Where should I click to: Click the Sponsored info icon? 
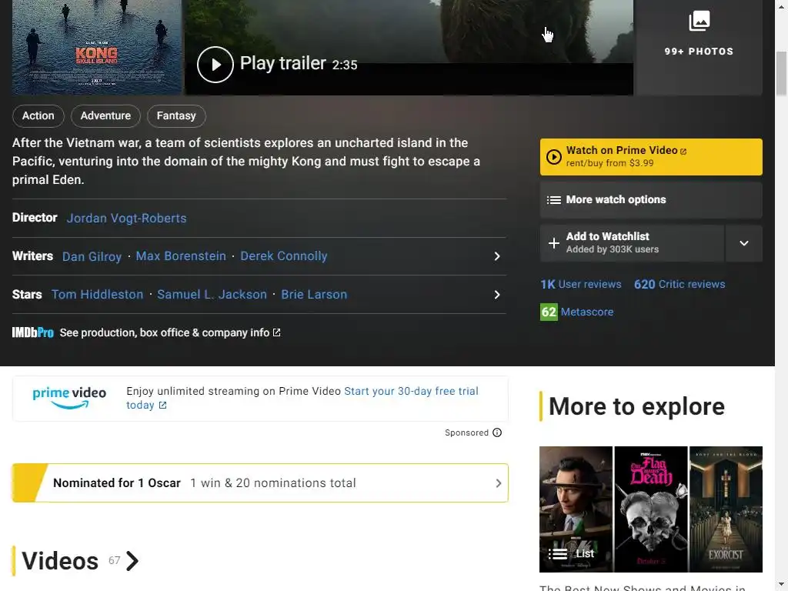pos(497,432)
